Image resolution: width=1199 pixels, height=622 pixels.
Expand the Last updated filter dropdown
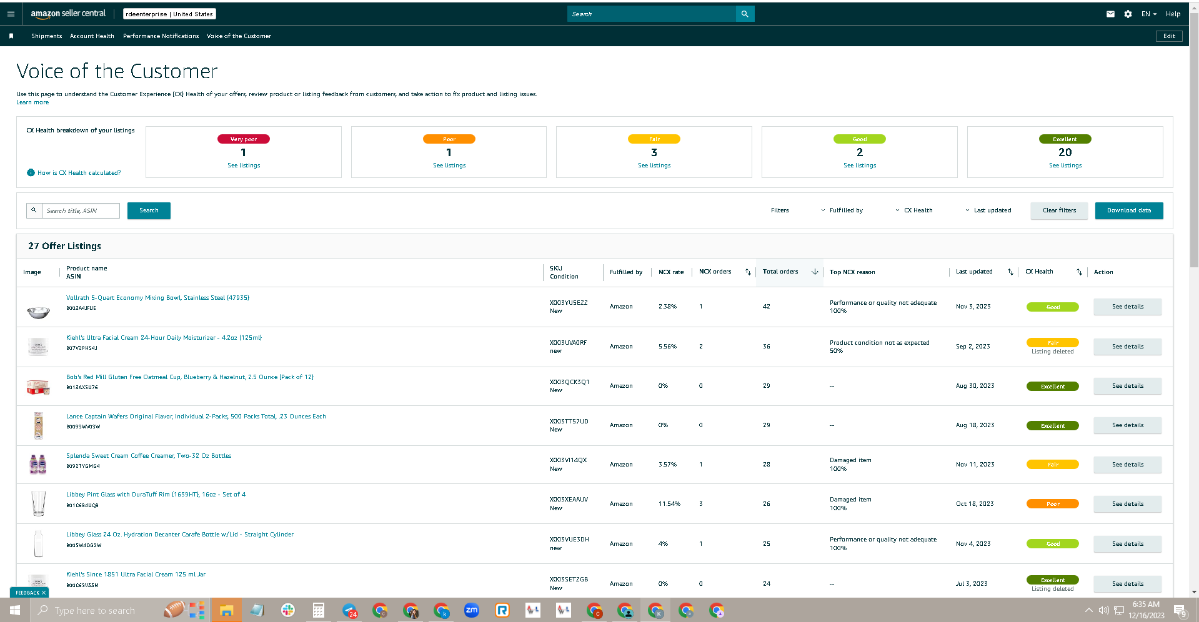click(x=988, y=210)
